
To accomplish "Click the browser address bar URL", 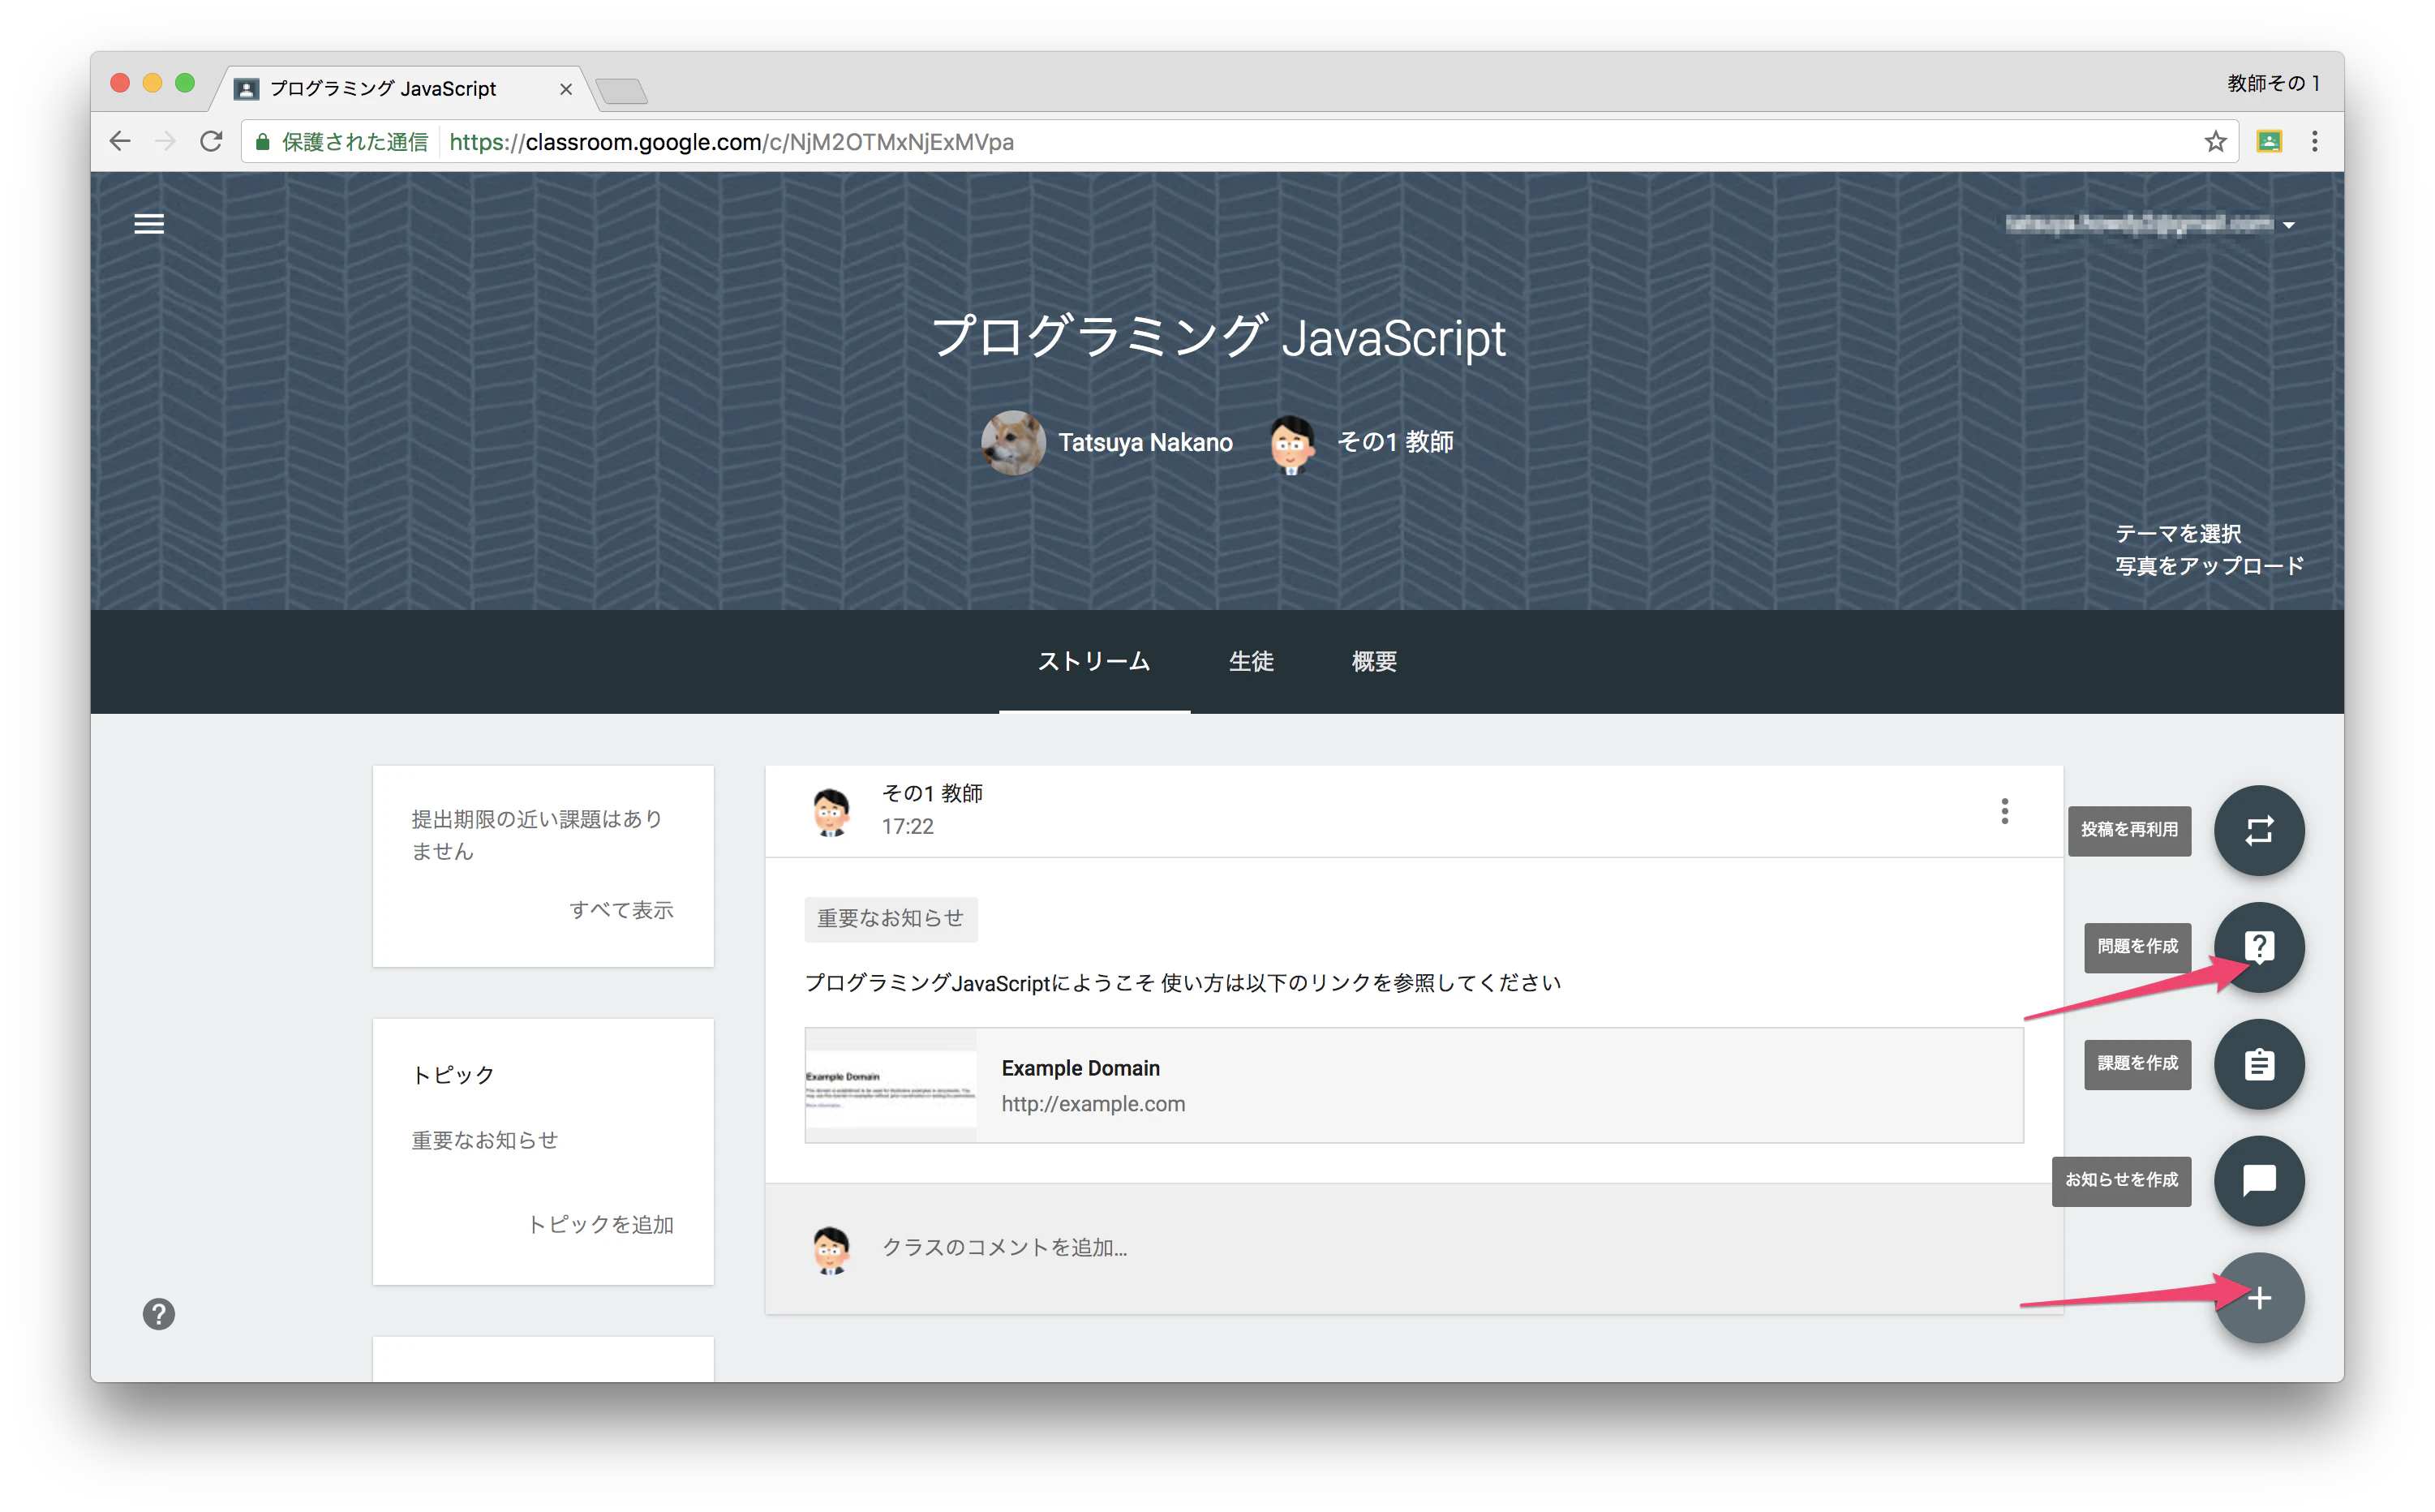I will (x=731, y=142).
